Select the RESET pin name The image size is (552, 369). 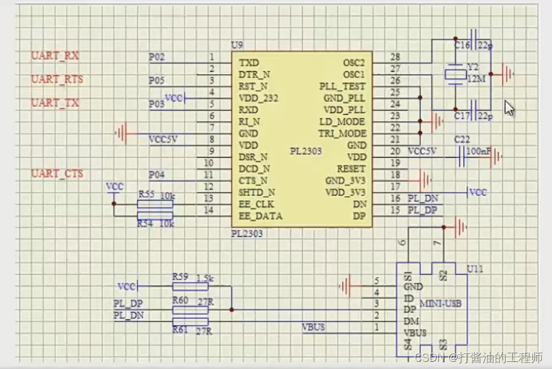tap(351, 169)
